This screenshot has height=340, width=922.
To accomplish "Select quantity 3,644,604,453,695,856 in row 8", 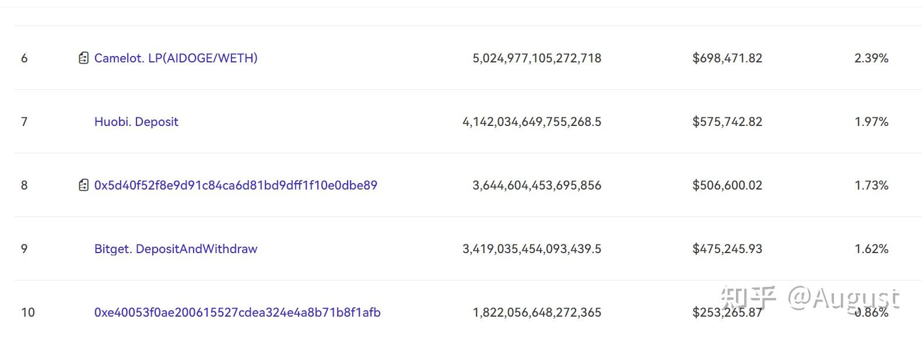I will coord(537,185).
